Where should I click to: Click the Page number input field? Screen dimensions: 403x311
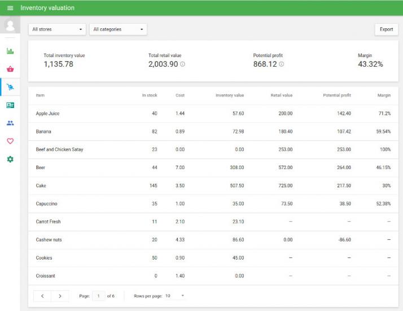click(x=99, y=296)
